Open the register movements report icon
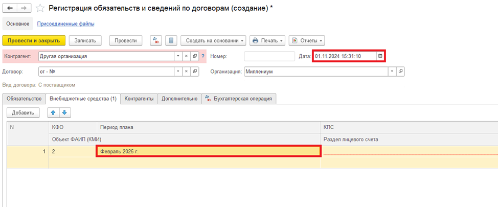Screen dimensions: 498x207 click(171, 41)
